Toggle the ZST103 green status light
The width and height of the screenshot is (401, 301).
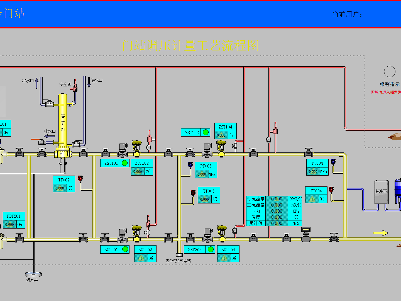tap(206, 132)
